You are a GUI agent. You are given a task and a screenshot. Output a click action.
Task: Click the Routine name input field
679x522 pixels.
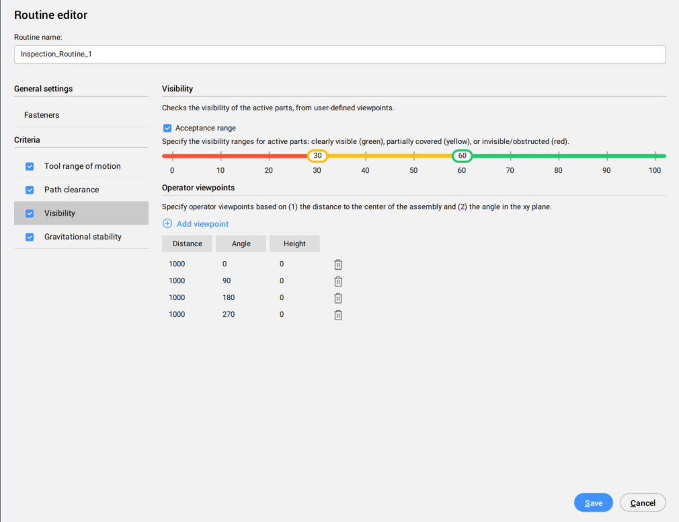click(339, 54)
